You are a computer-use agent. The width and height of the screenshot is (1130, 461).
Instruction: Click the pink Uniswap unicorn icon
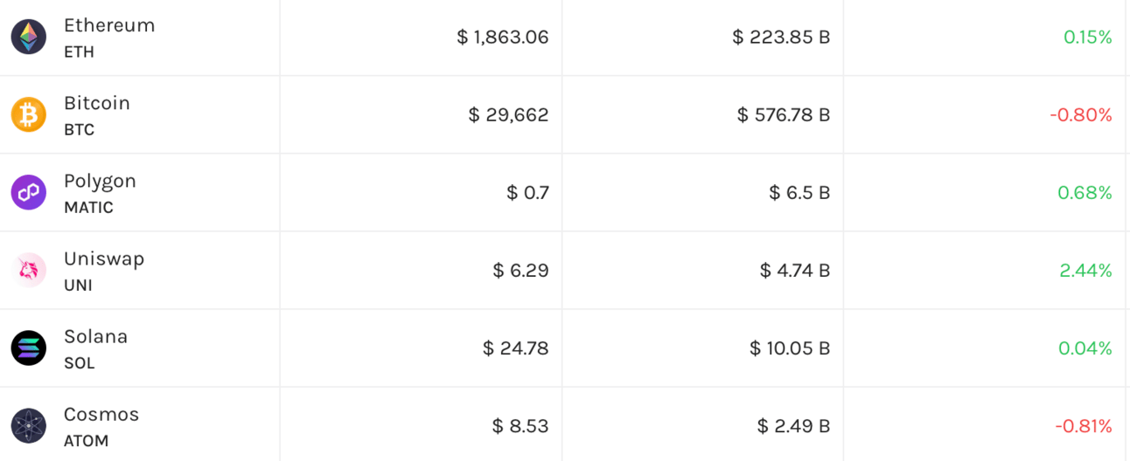pos(29,270)
